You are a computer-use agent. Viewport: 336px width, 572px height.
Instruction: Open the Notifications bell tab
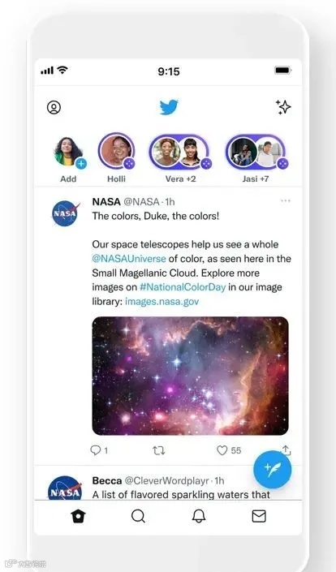(199, 516)
